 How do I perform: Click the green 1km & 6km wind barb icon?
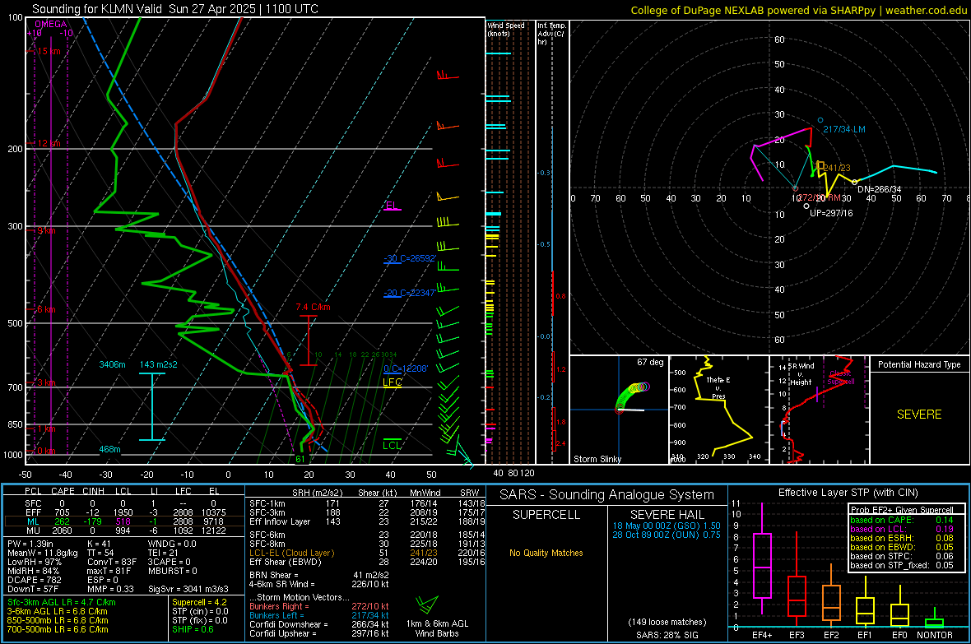pos(427,605)
